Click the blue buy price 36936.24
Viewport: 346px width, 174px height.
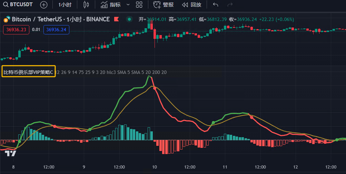pyautogui.click(x=56, y=30)
